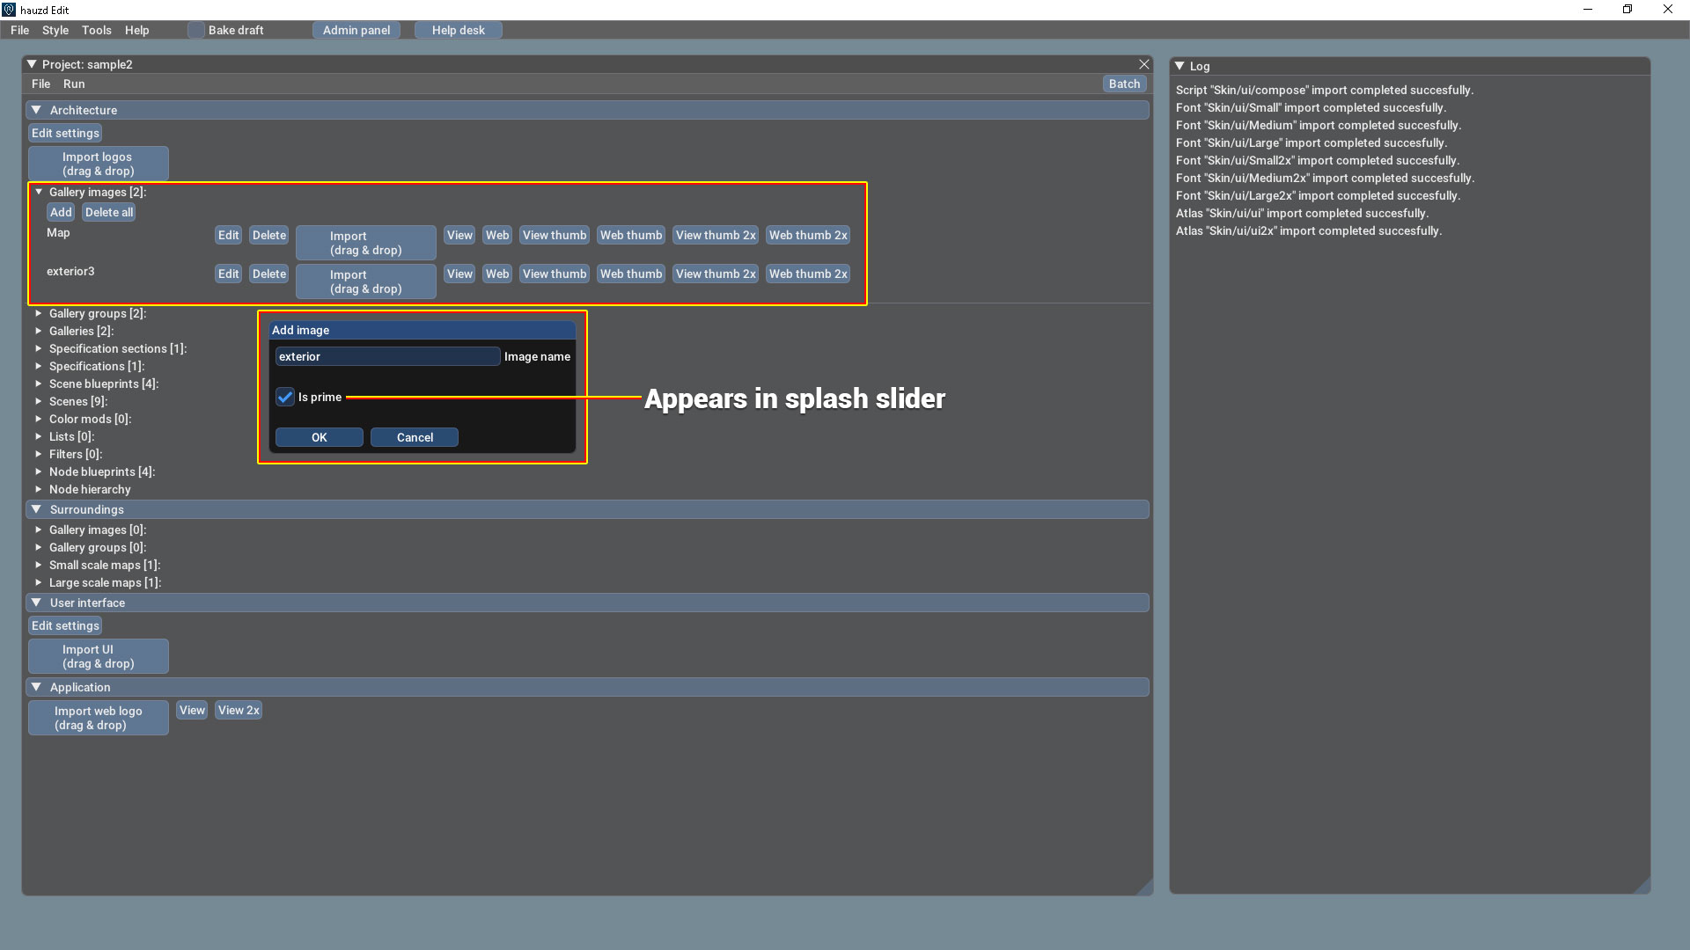Collapse the Application section header
This screenshot has width=1690, height=950.
point(36,687)
